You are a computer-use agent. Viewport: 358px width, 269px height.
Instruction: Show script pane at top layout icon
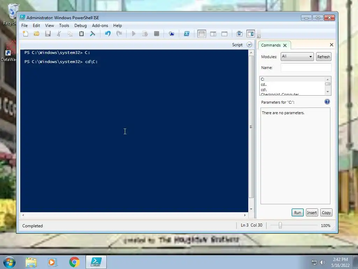coord(202,34)
